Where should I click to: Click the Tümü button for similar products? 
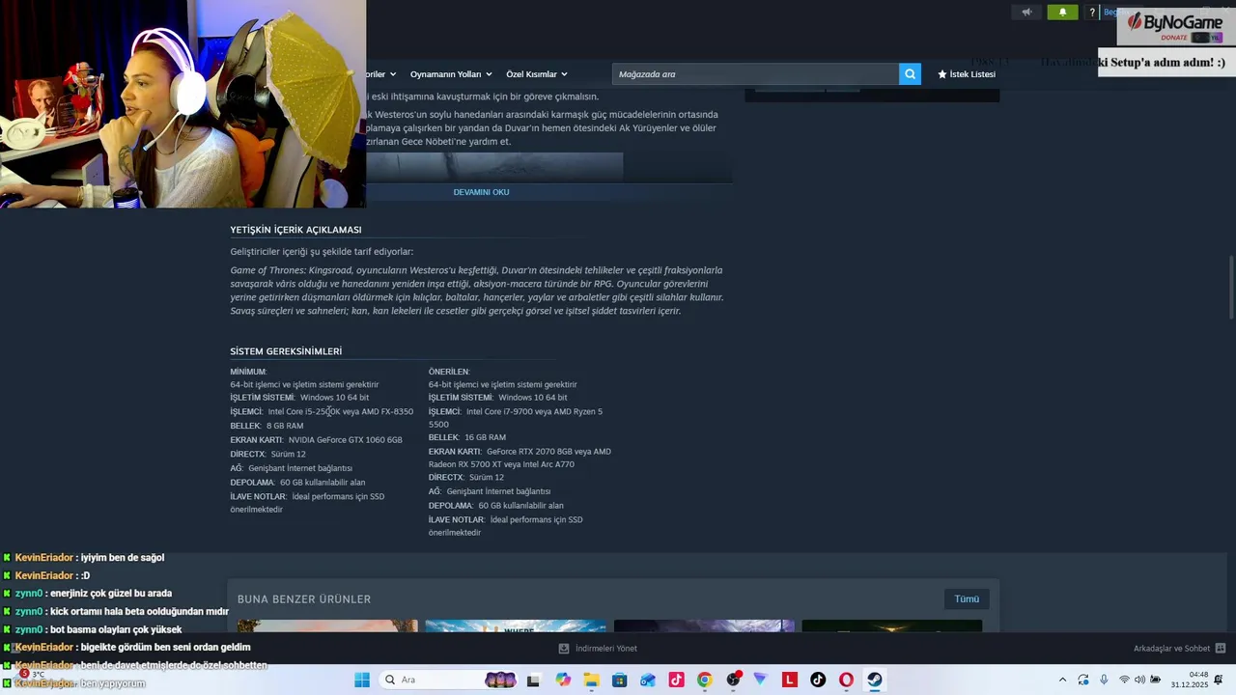coord(967,599)
